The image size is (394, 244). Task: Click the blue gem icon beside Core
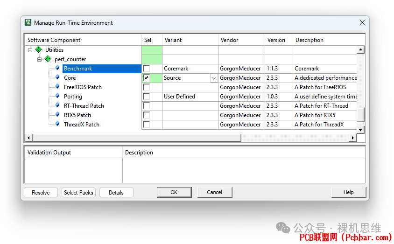(57, 77)
